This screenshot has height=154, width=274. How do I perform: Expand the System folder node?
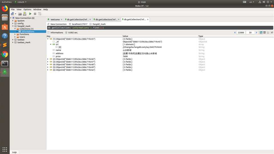pyautogui.click(x=13, y=21)
